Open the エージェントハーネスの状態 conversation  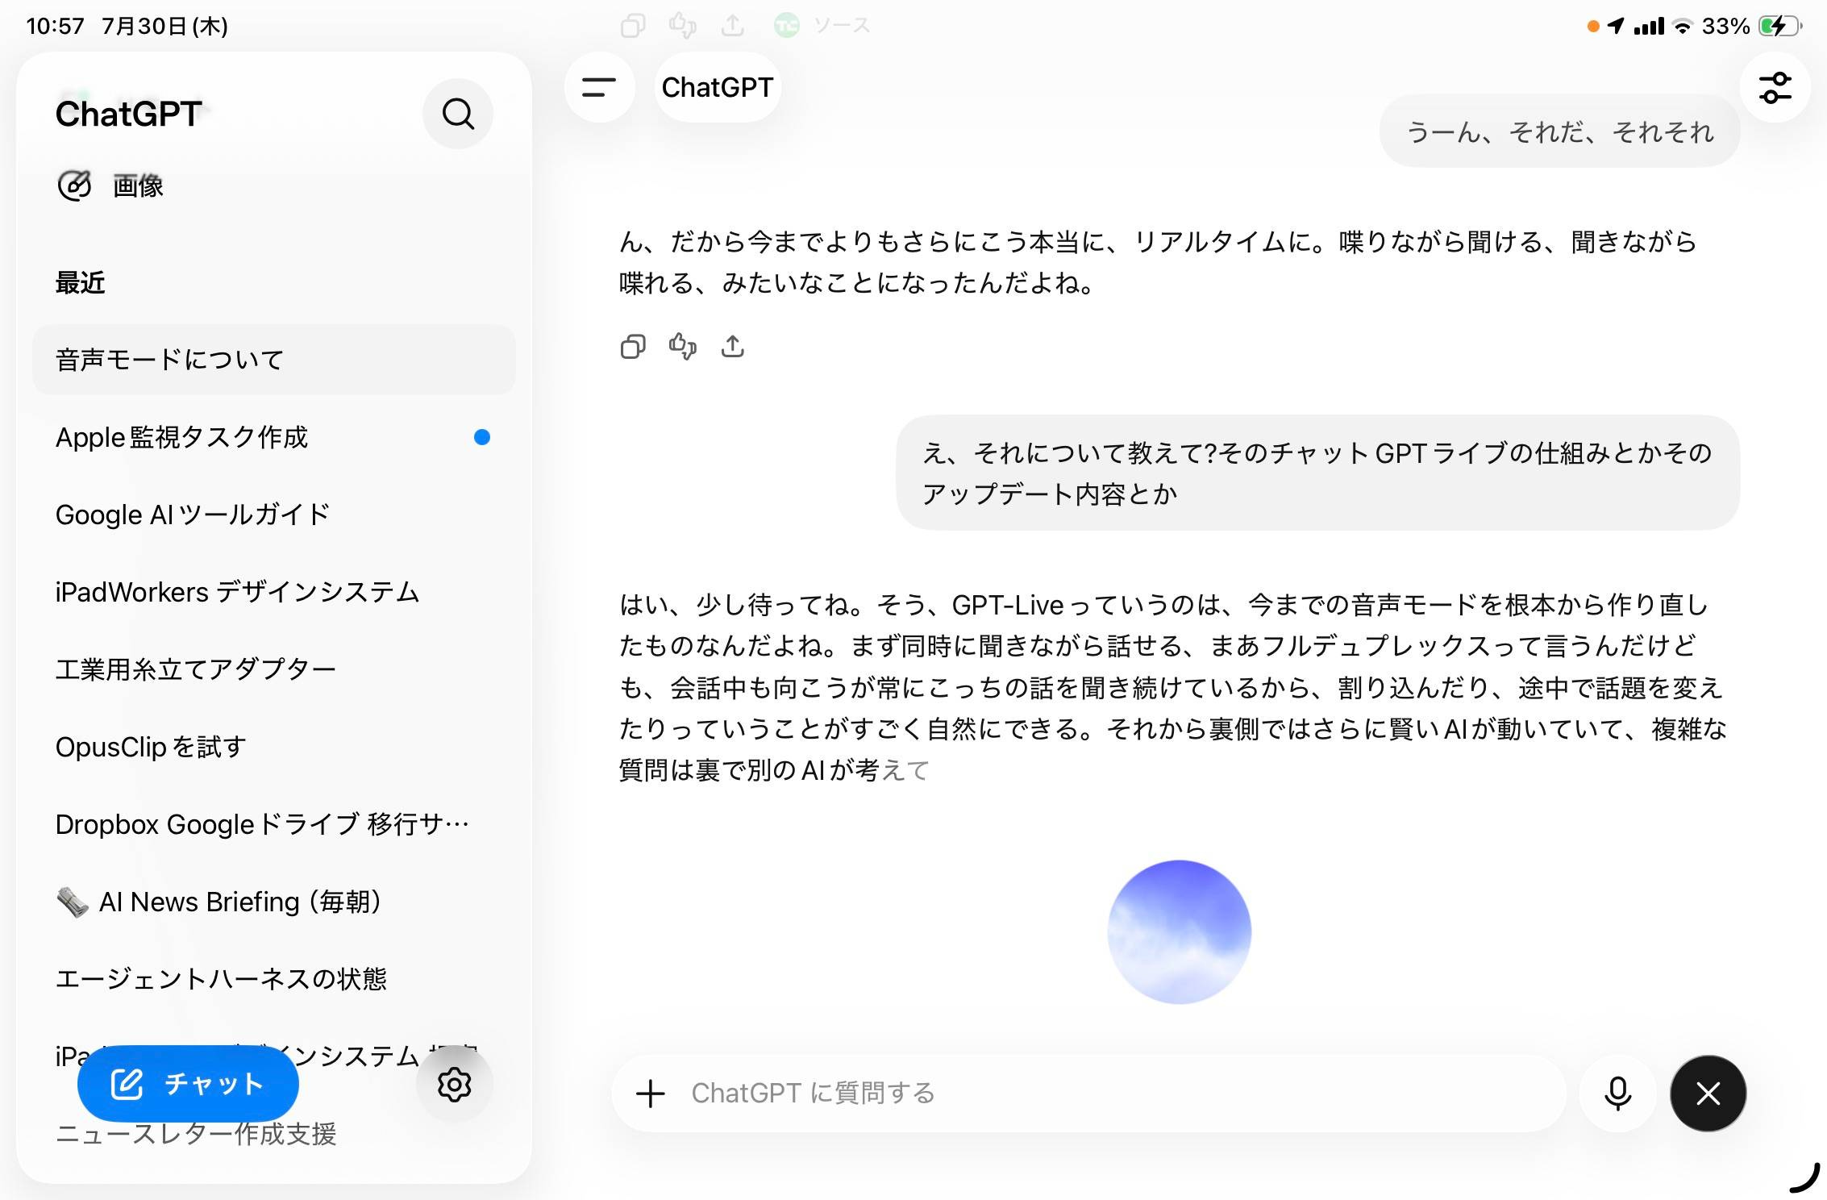coord(273,979)
